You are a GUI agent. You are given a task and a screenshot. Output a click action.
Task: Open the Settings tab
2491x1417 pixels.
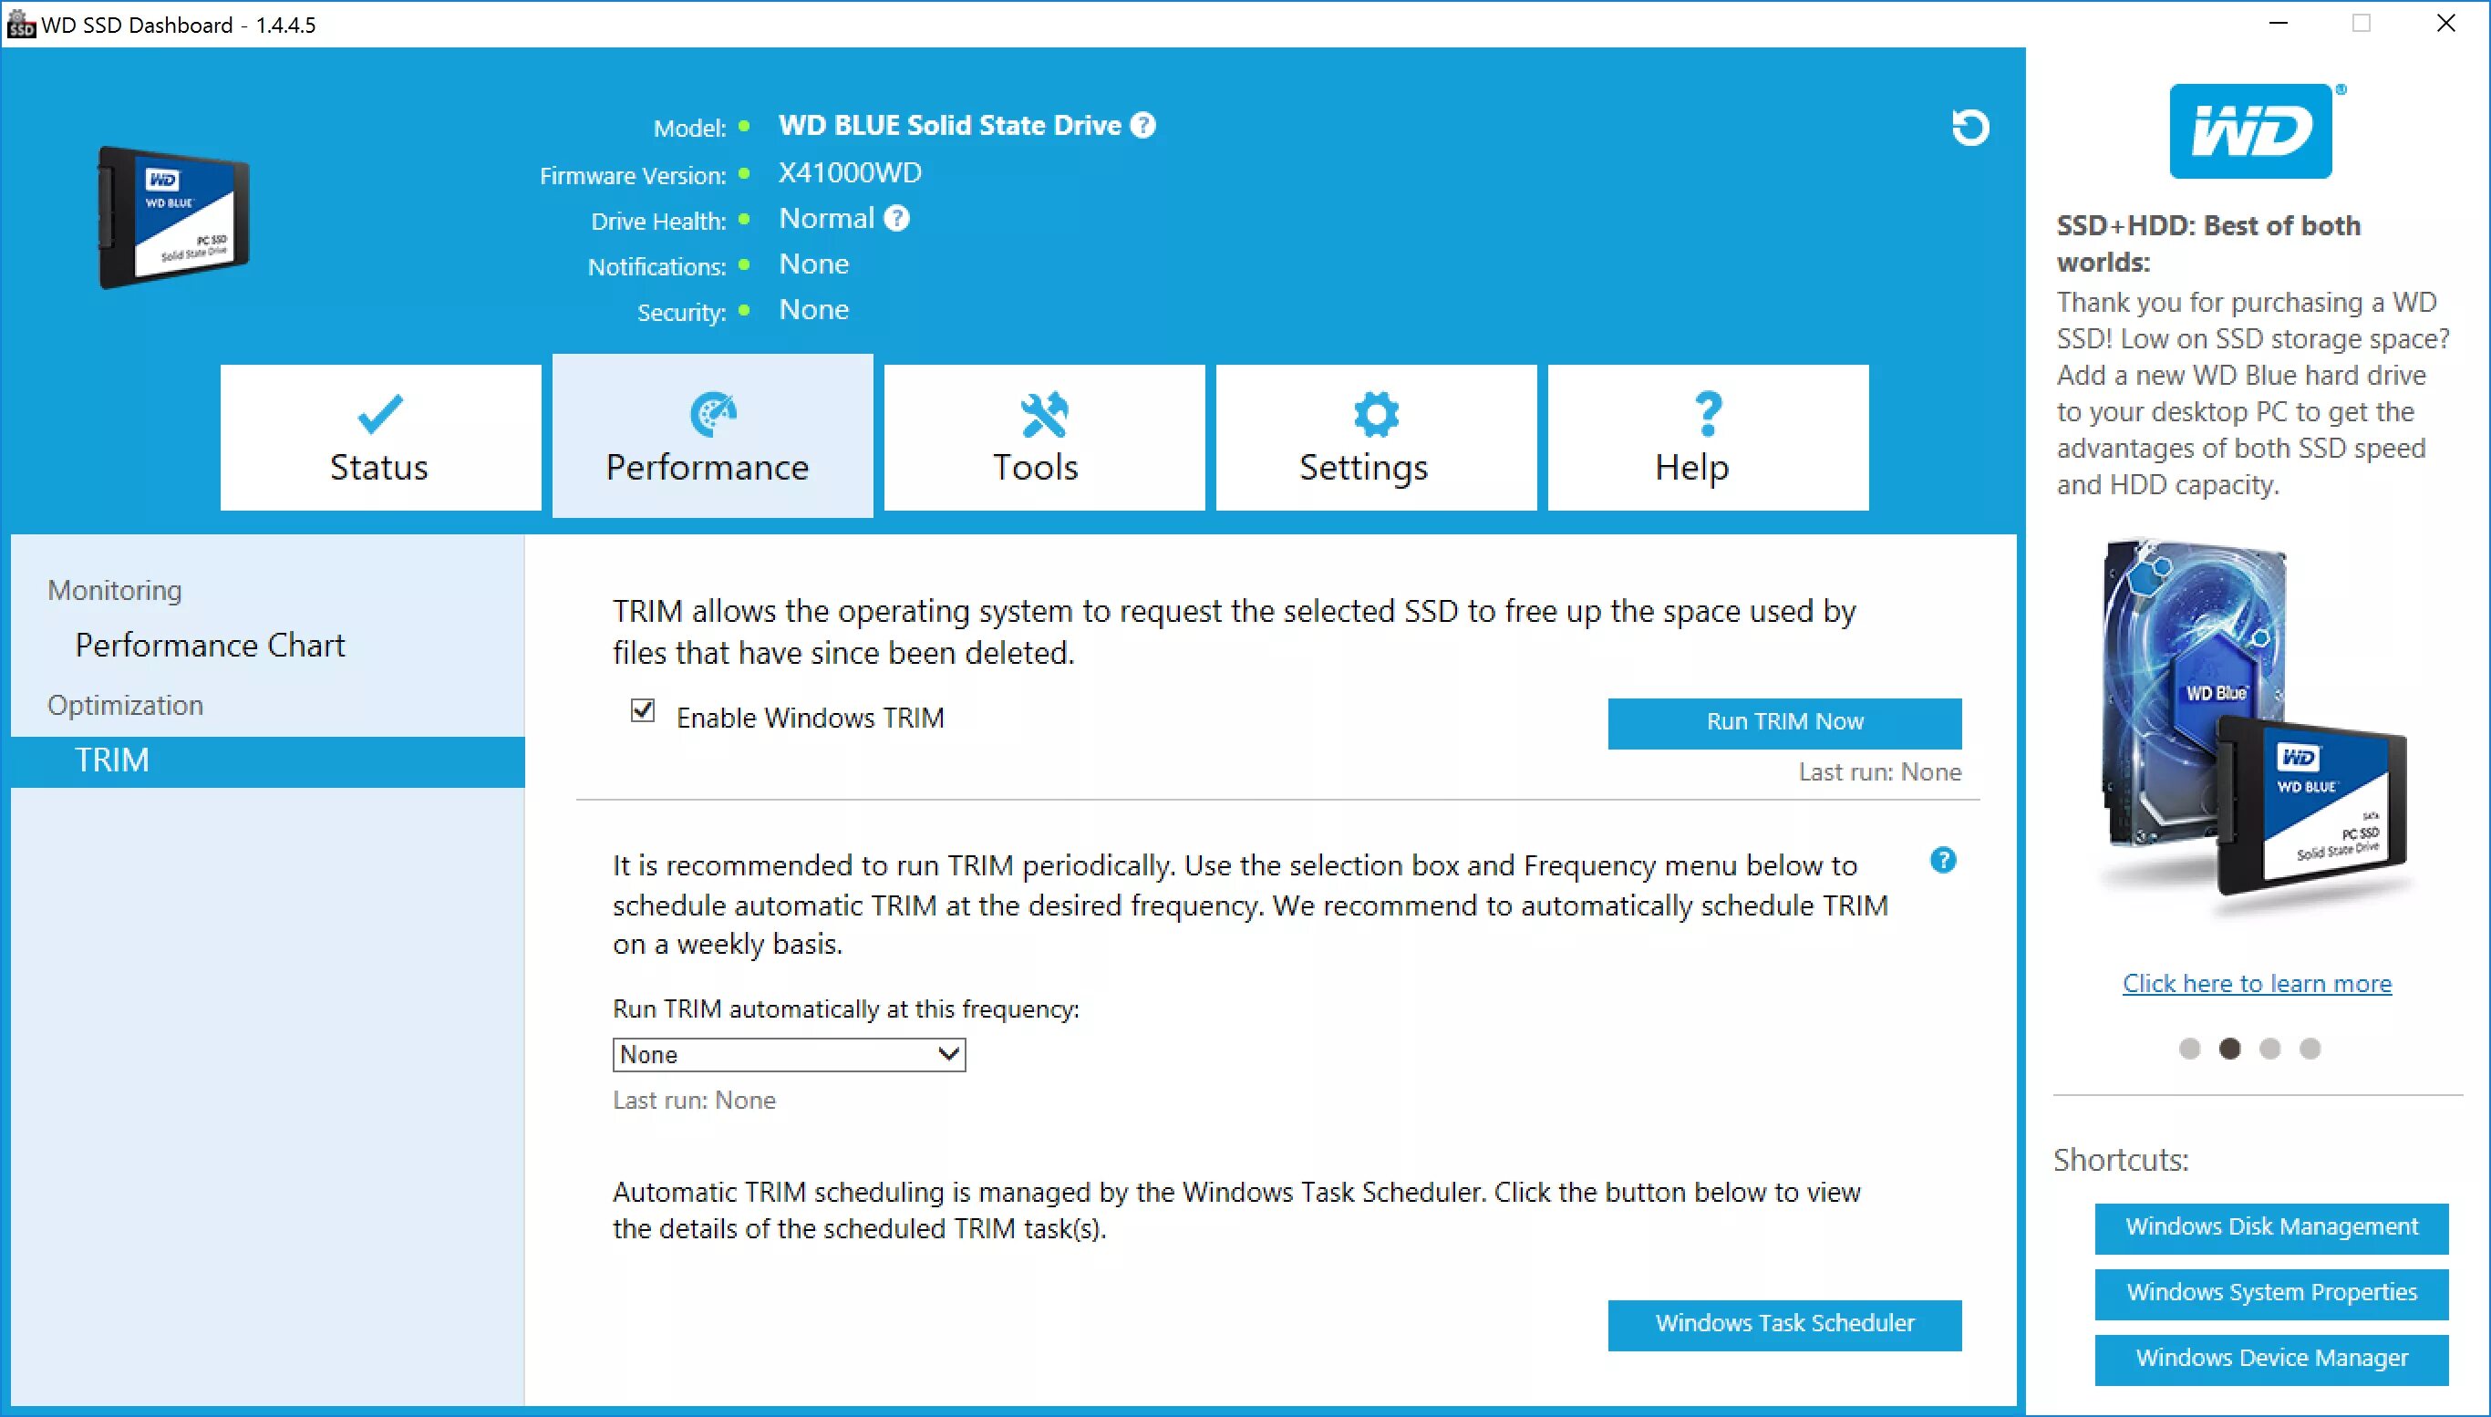pos(1376,438)
